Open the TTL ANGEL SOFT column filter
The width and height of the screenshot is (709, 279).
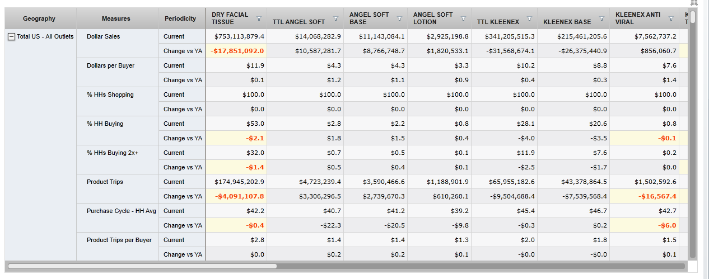click(x=335, y=18)
